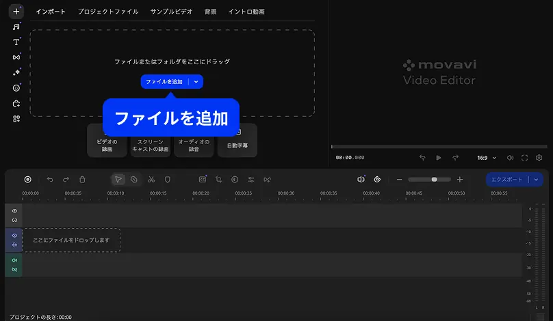The image size is (553, 321).
Task: Step forward one frame in preview
Action: coord(455,158)
